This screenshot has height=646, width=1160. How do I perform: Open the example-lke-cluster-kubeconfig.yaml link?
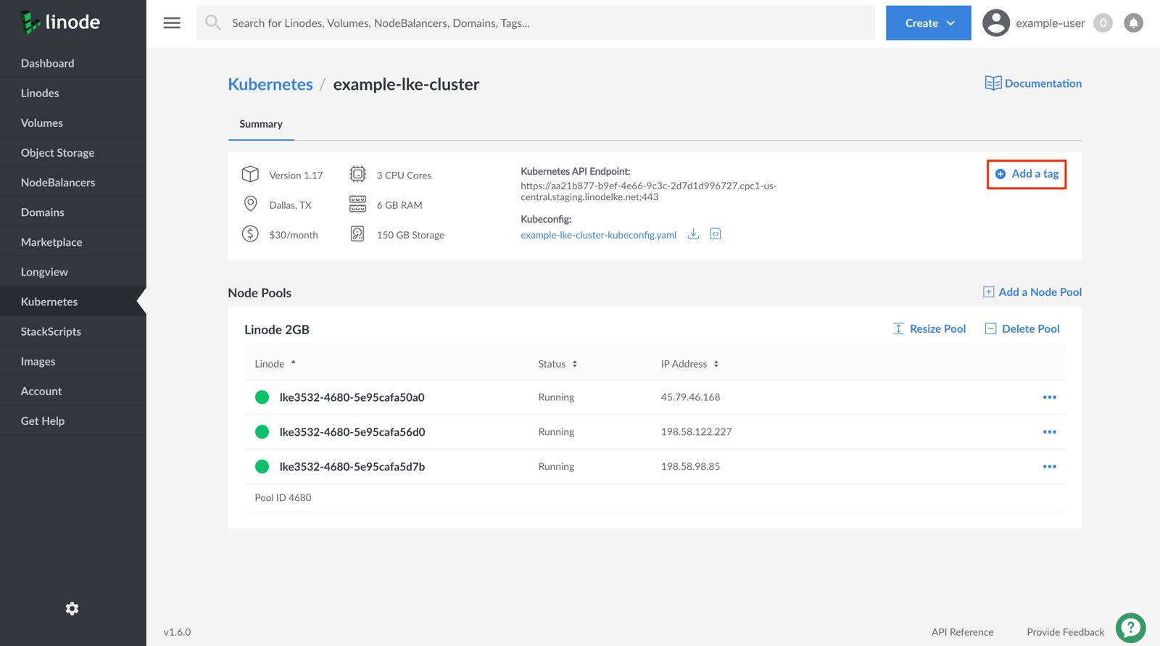598,235
